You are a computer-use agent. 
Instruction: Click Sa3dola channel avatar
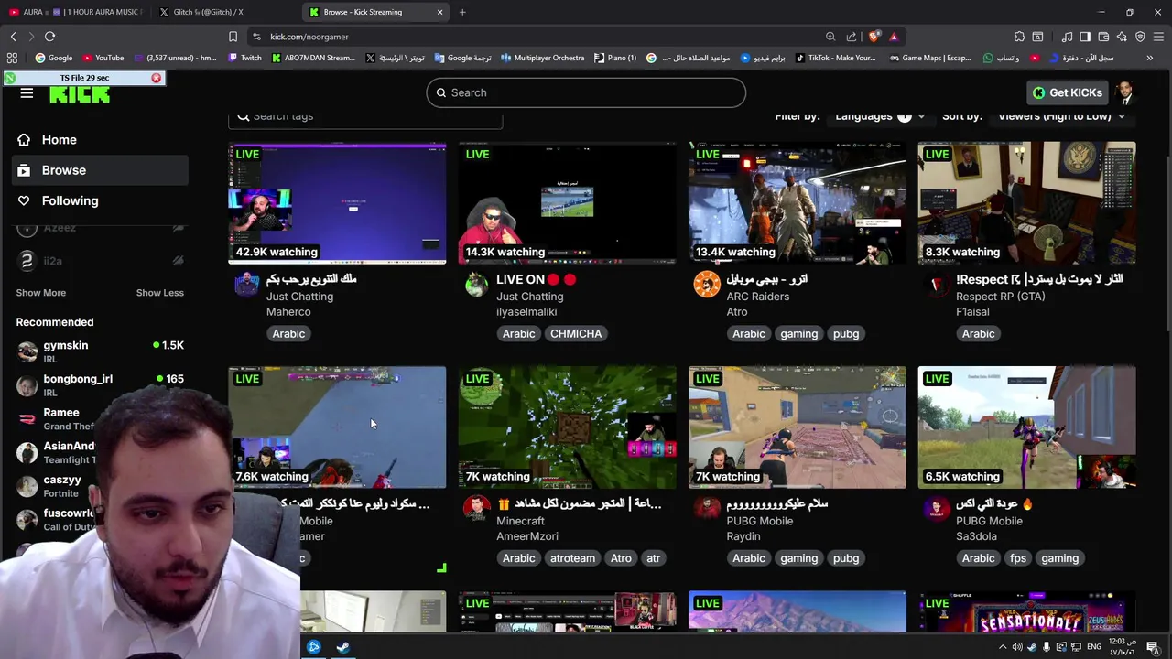pyautogui.click(x=936, y=509)
